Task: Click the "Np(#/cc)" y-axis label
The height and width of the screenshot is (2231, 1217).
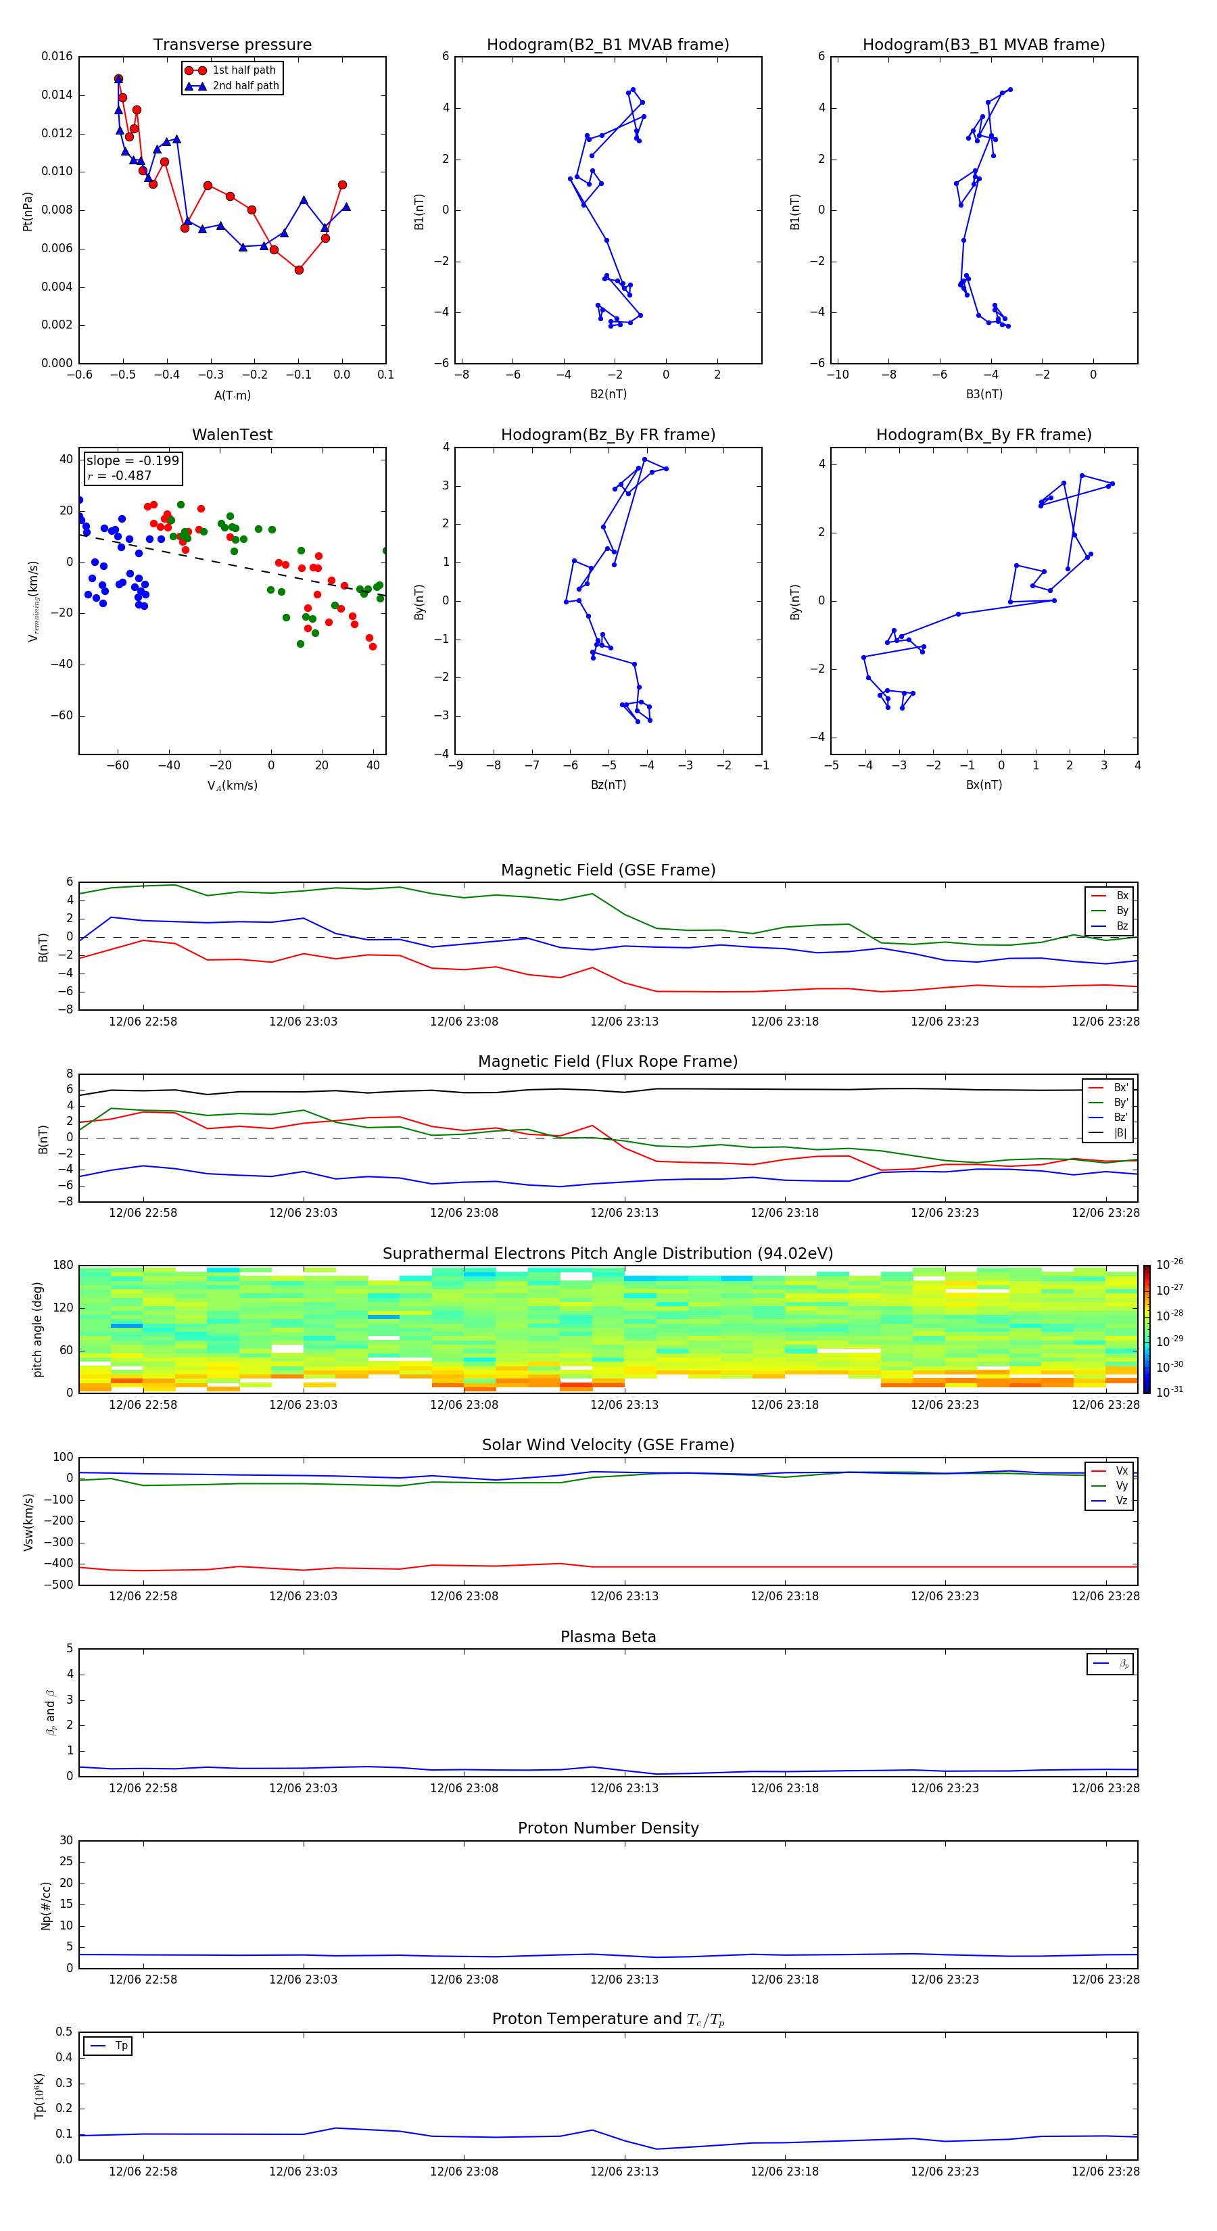Action: click(x=46, y=1905)
